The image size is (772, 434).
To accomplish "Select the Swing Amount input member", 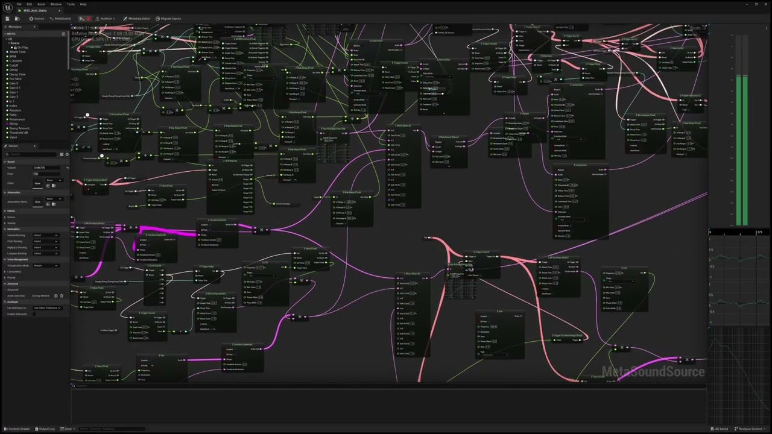I will tap(19, 128).
